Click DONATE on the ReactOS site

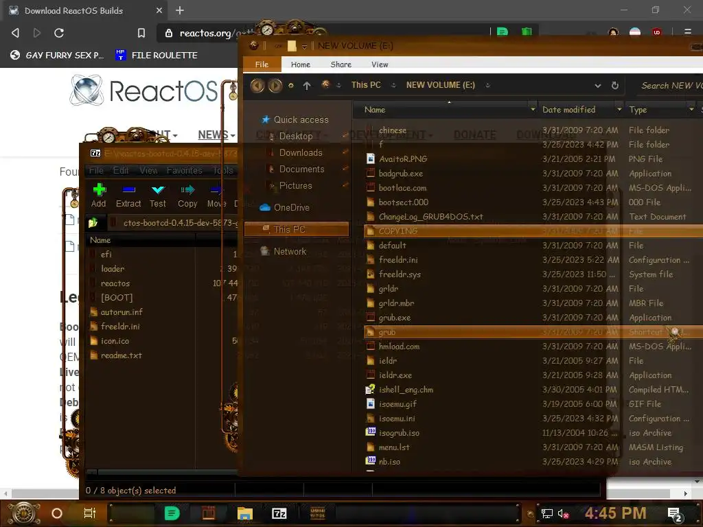click(x=475, y=135)
